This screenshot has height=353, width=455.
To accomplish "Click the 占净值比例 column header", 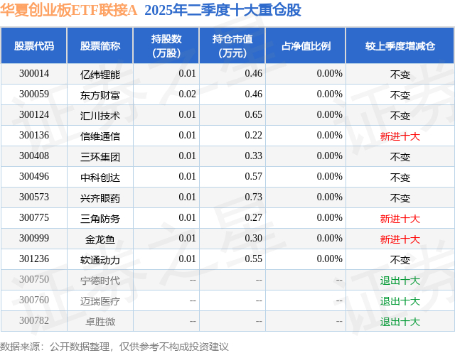I will (306, 45).
